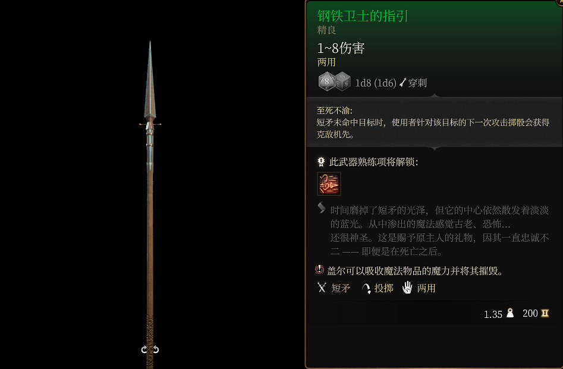
Task: Click the lore description feather icon
Action: pos(322,207)
